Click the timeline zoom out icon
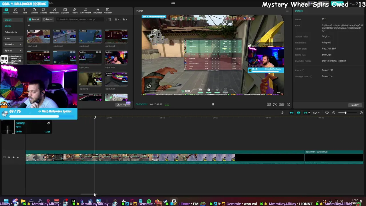 [334, 113]
